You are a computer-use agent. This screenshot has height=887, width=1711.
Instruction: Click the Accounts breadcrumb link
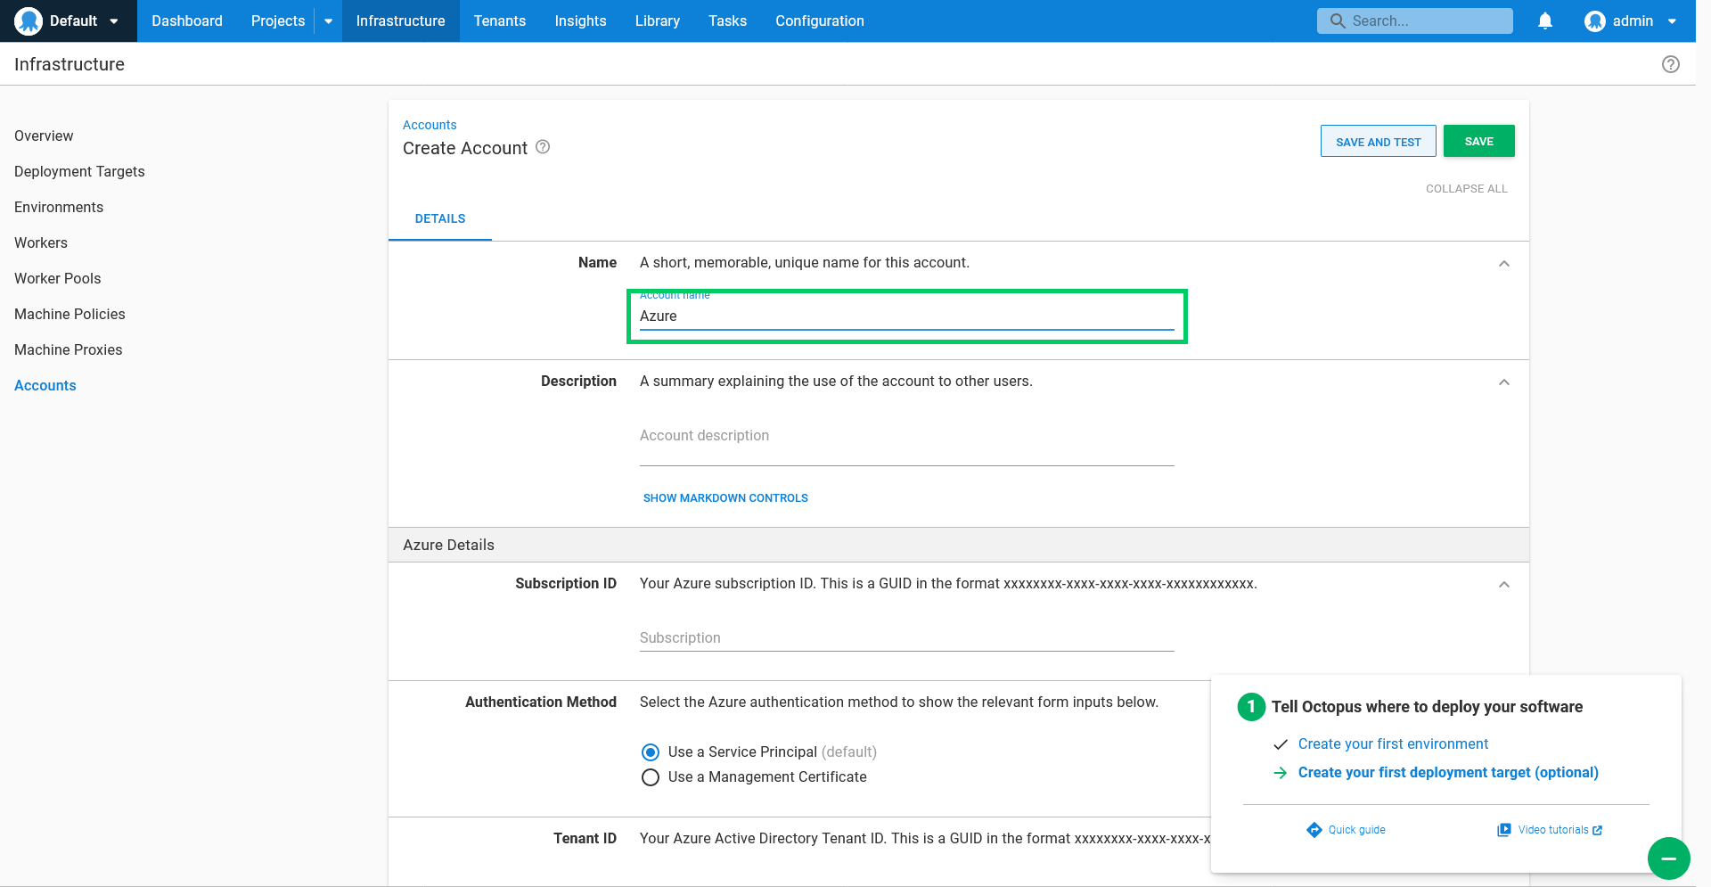pos(430,125)
